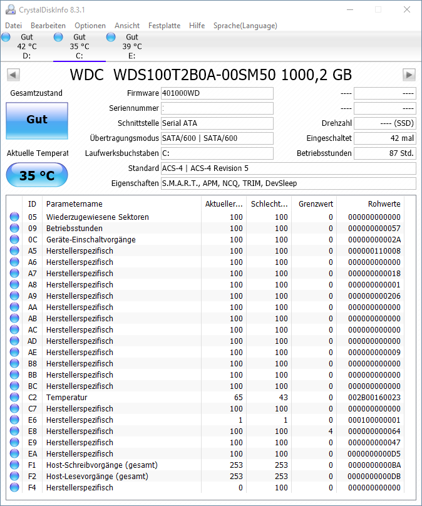The height and width of the screenshot is (506, 422).
Task: Click the CrystalDiskInfo app icon in title bar
Action: [10, 9]
